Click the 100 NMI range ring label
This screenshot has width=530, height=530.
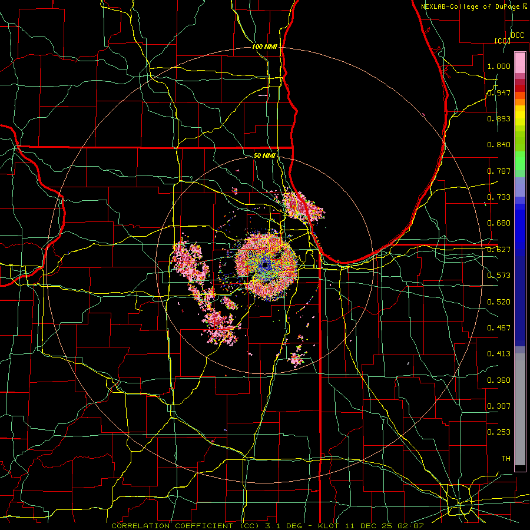pyautogui.click(x=264, y=47)
